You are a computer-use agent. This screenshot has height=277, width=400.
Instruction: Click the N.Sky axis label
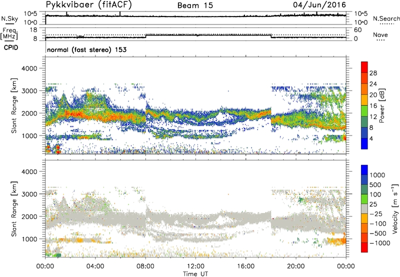pos(9,18)
